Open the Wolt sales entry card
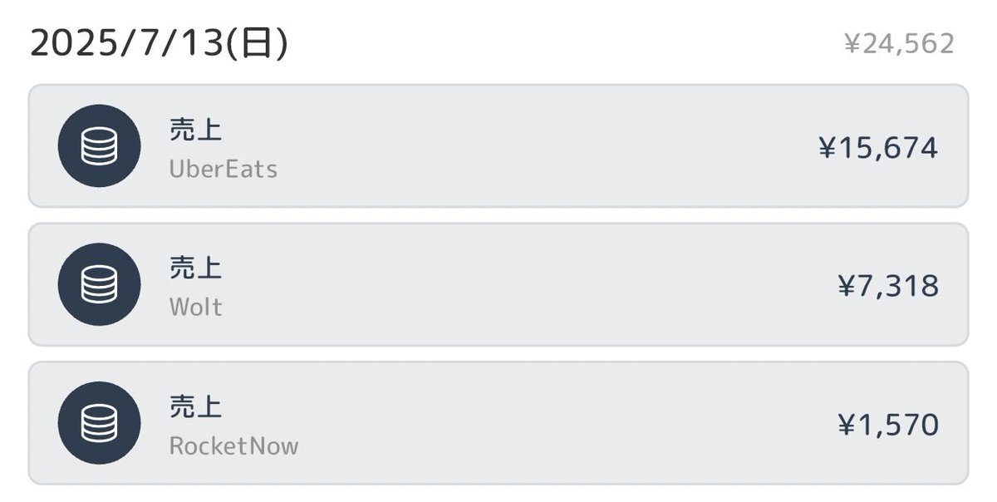Screen dimensions: 997x502 click(498, 284)
